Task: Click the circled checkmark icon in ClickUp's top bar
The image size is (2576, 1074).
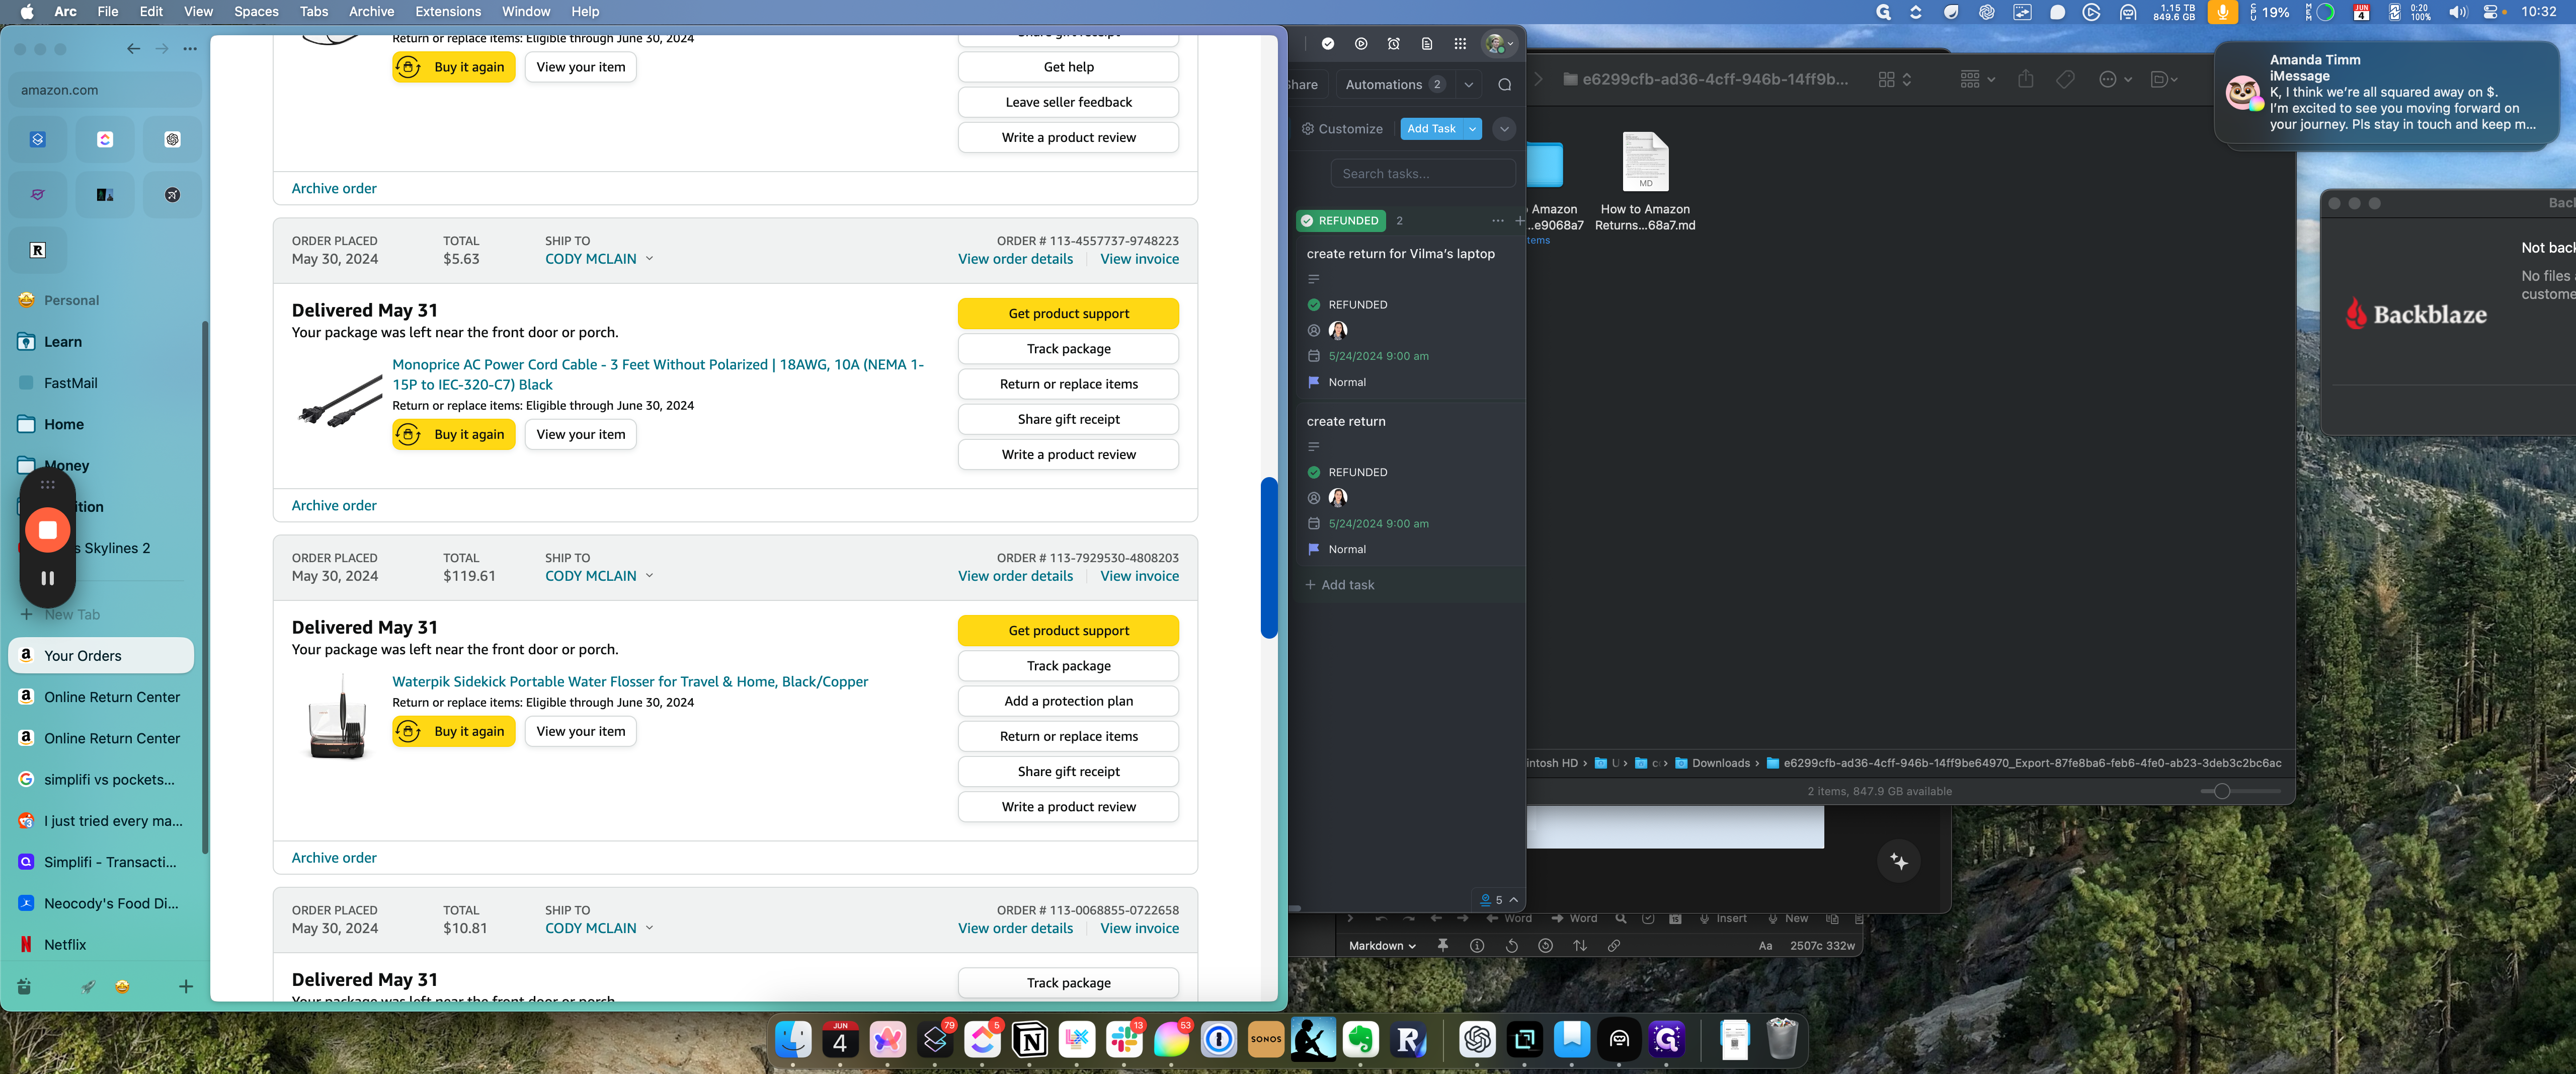Action: pyautogui.click(x=1328, y=44)
